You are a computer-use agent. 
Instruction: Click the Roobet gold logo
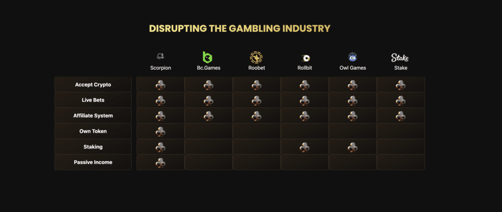pyautogui.click(x=256, y=57)
